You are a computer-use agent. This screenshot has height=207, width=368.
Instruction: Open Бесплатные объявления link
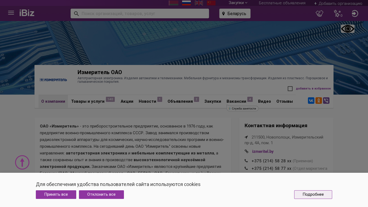point(282,3)
